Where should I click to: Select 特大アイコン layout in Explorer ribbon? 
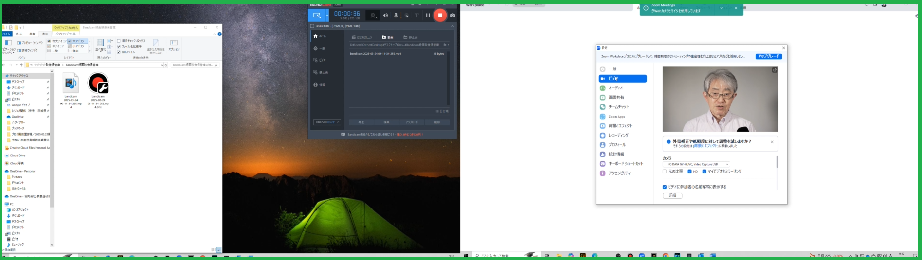[x=57, y=41]
